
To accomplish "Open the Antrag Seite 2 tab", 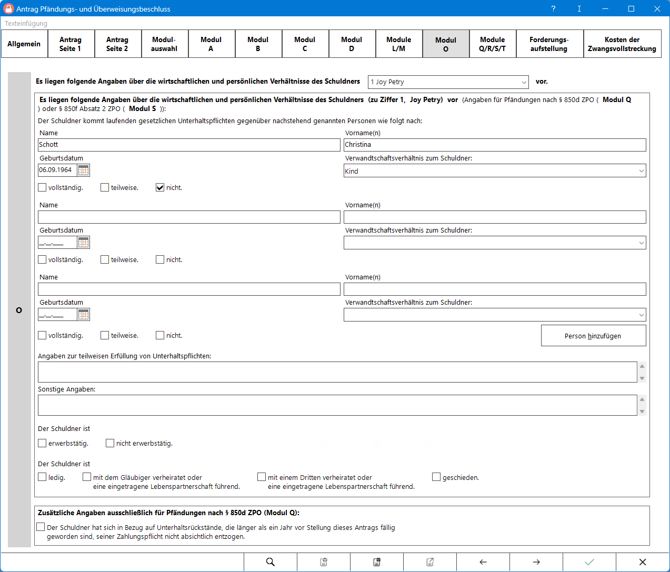I will pyautogui.click(x=117, y=44).
